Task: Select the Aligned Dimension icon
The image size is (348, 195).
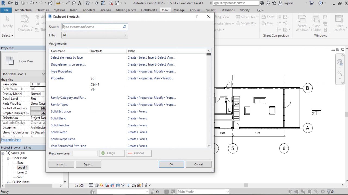Action: coord(68,3)
